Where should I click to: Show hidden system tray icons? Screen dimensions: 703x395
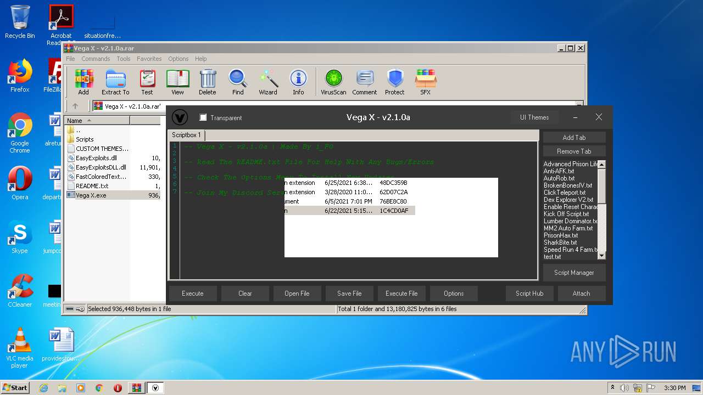coord(612,388)
